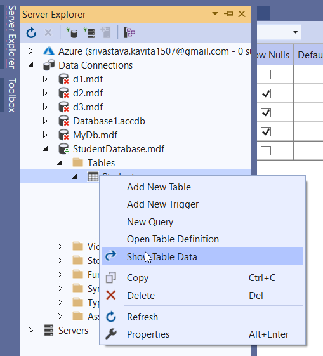Click the Stop/Delete X toolbar icon
323x356 pixels.
pyautogui.click(x=48, y=32)
